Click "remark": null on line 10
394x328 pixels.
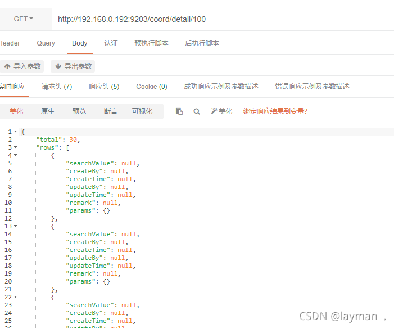[93, 203]
